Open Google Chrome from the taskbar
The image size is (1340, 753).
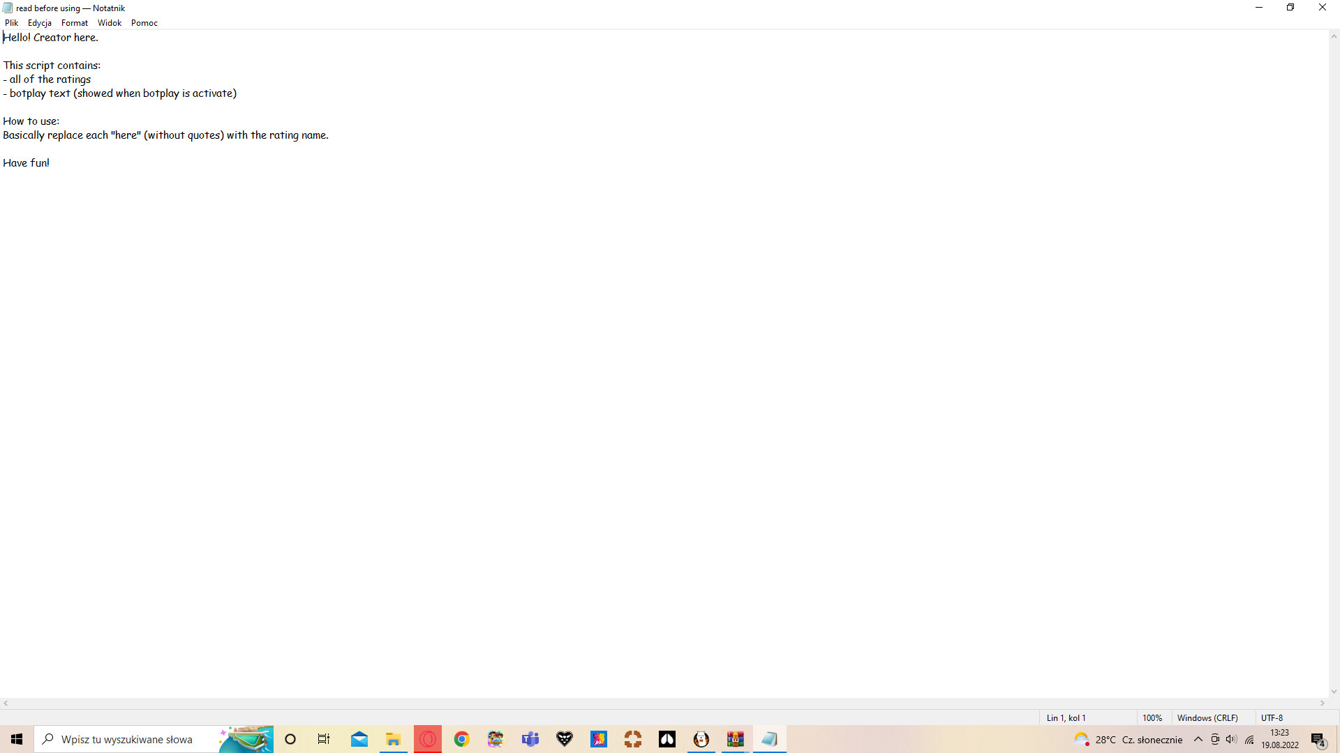point(461,739)
